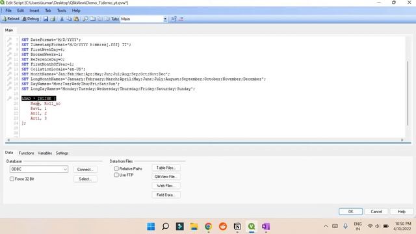
Task: Click the QlikView File... button
Action: point(166,176)
